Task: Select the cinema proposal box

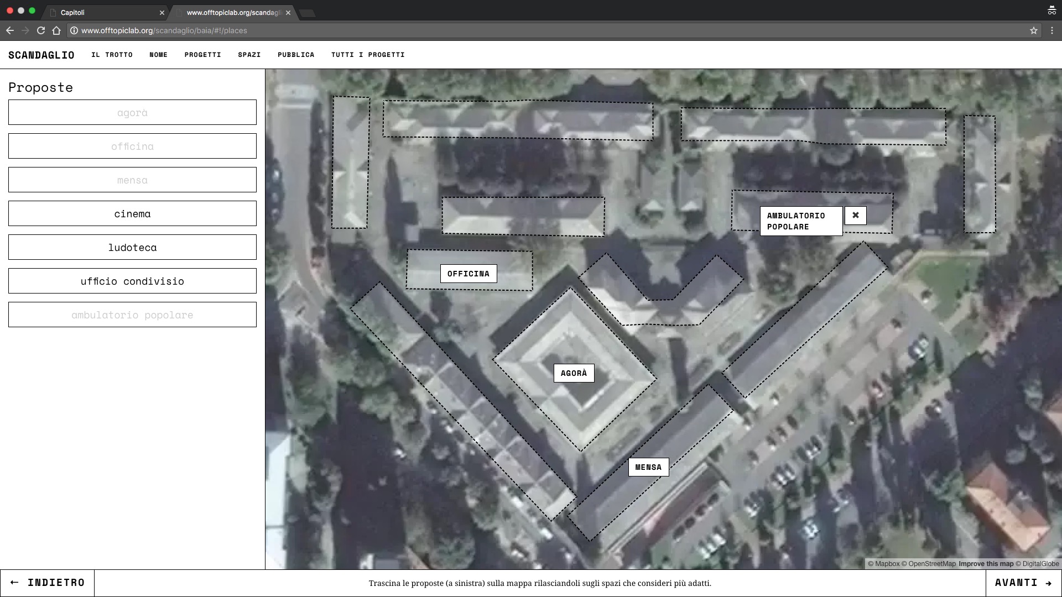Action: tap(132, 213)
